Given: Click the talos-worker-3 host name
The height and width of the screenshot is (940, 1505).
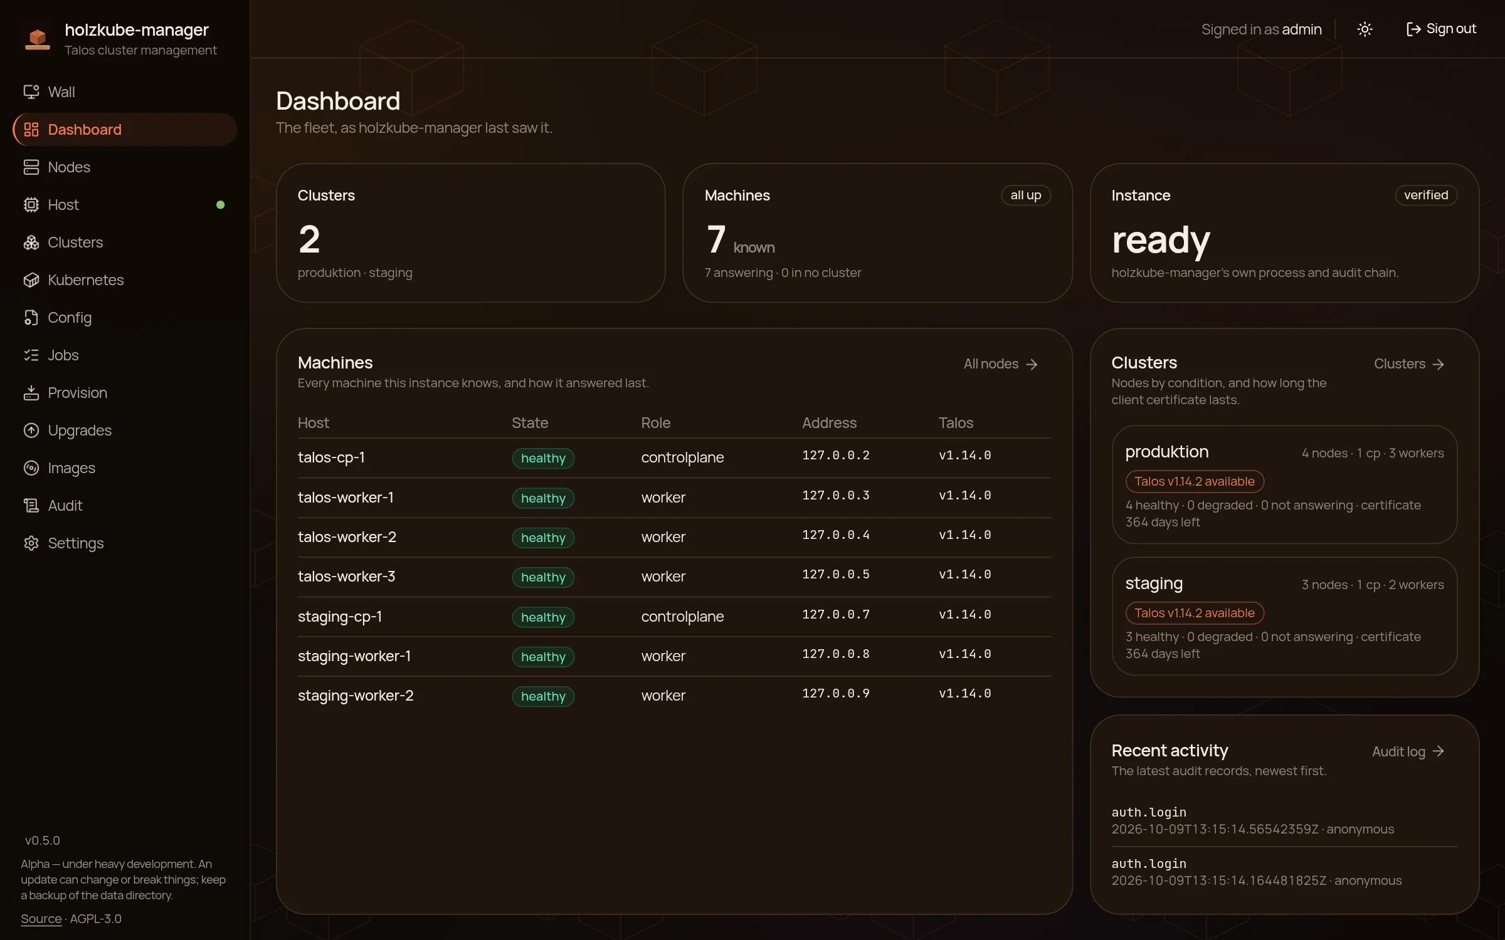Looking at the screenshot, I should tap(346, 577).
